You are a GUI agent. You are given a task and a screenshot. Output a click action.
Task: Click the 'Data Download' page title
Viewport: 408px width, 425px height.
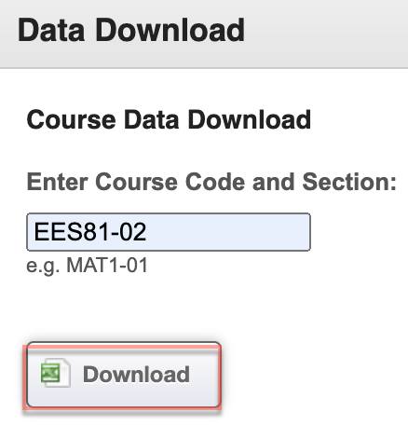pyautogui.click(x=131, y=30)
